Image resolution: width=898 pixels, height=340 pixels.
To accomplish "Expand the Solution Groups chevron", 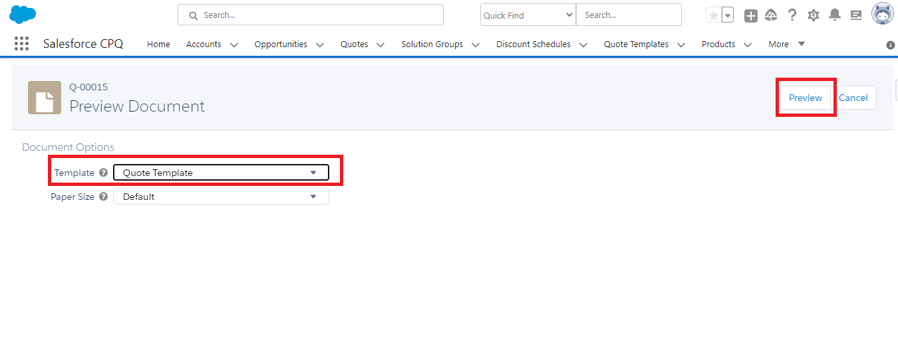I will (x=476, y=45).
